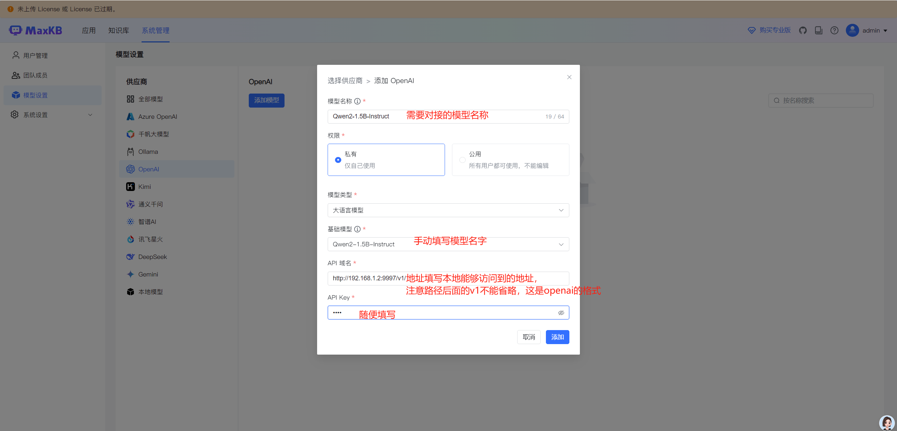Open the 智谱AI provider
The width and height of the screenshot is (897, 431).
pos(148,221)
